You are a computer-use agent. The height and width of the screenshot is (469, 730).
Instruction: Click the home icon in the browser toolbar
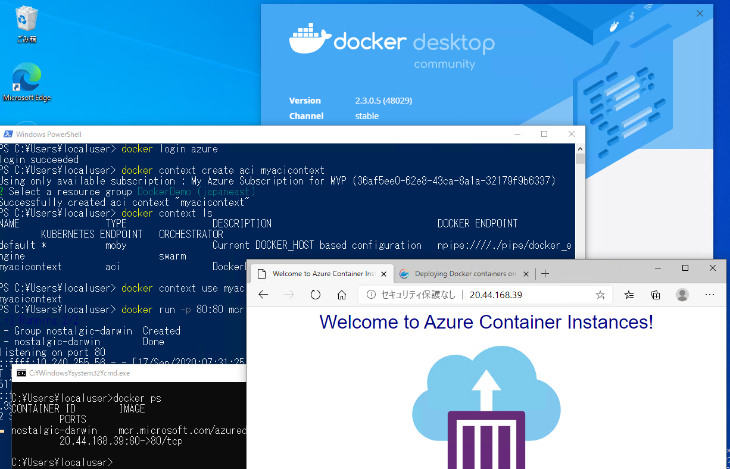(341, 294)
